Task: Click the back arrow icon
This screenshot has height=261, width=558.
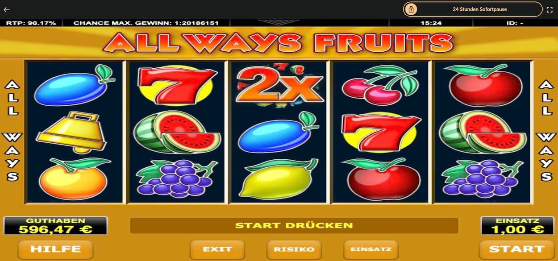Action: tap(6, 9)
